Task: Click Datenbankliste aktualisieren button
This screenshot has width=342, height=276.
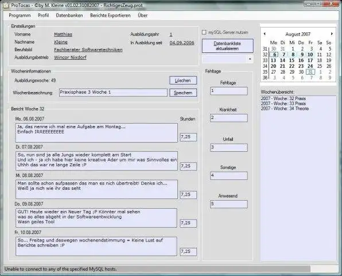Action: pyautogui.click(x=227, y=46)
